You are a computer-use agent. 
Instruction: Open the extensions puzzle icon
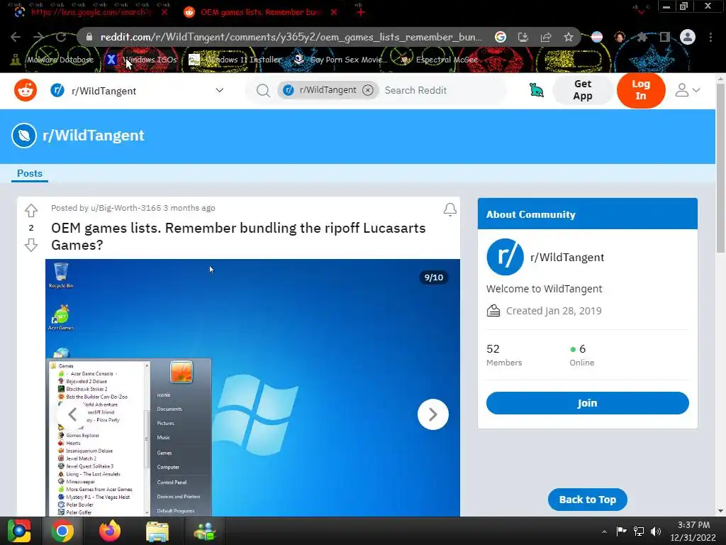pyautogui.click(x=642, y=37)
